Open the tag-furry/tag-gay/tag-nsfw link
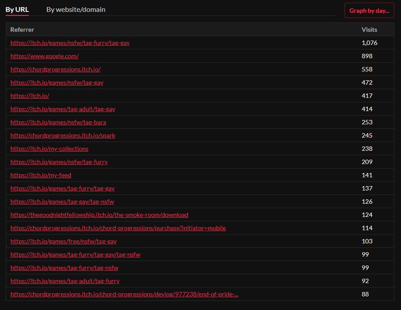 [x=76, y=254]
